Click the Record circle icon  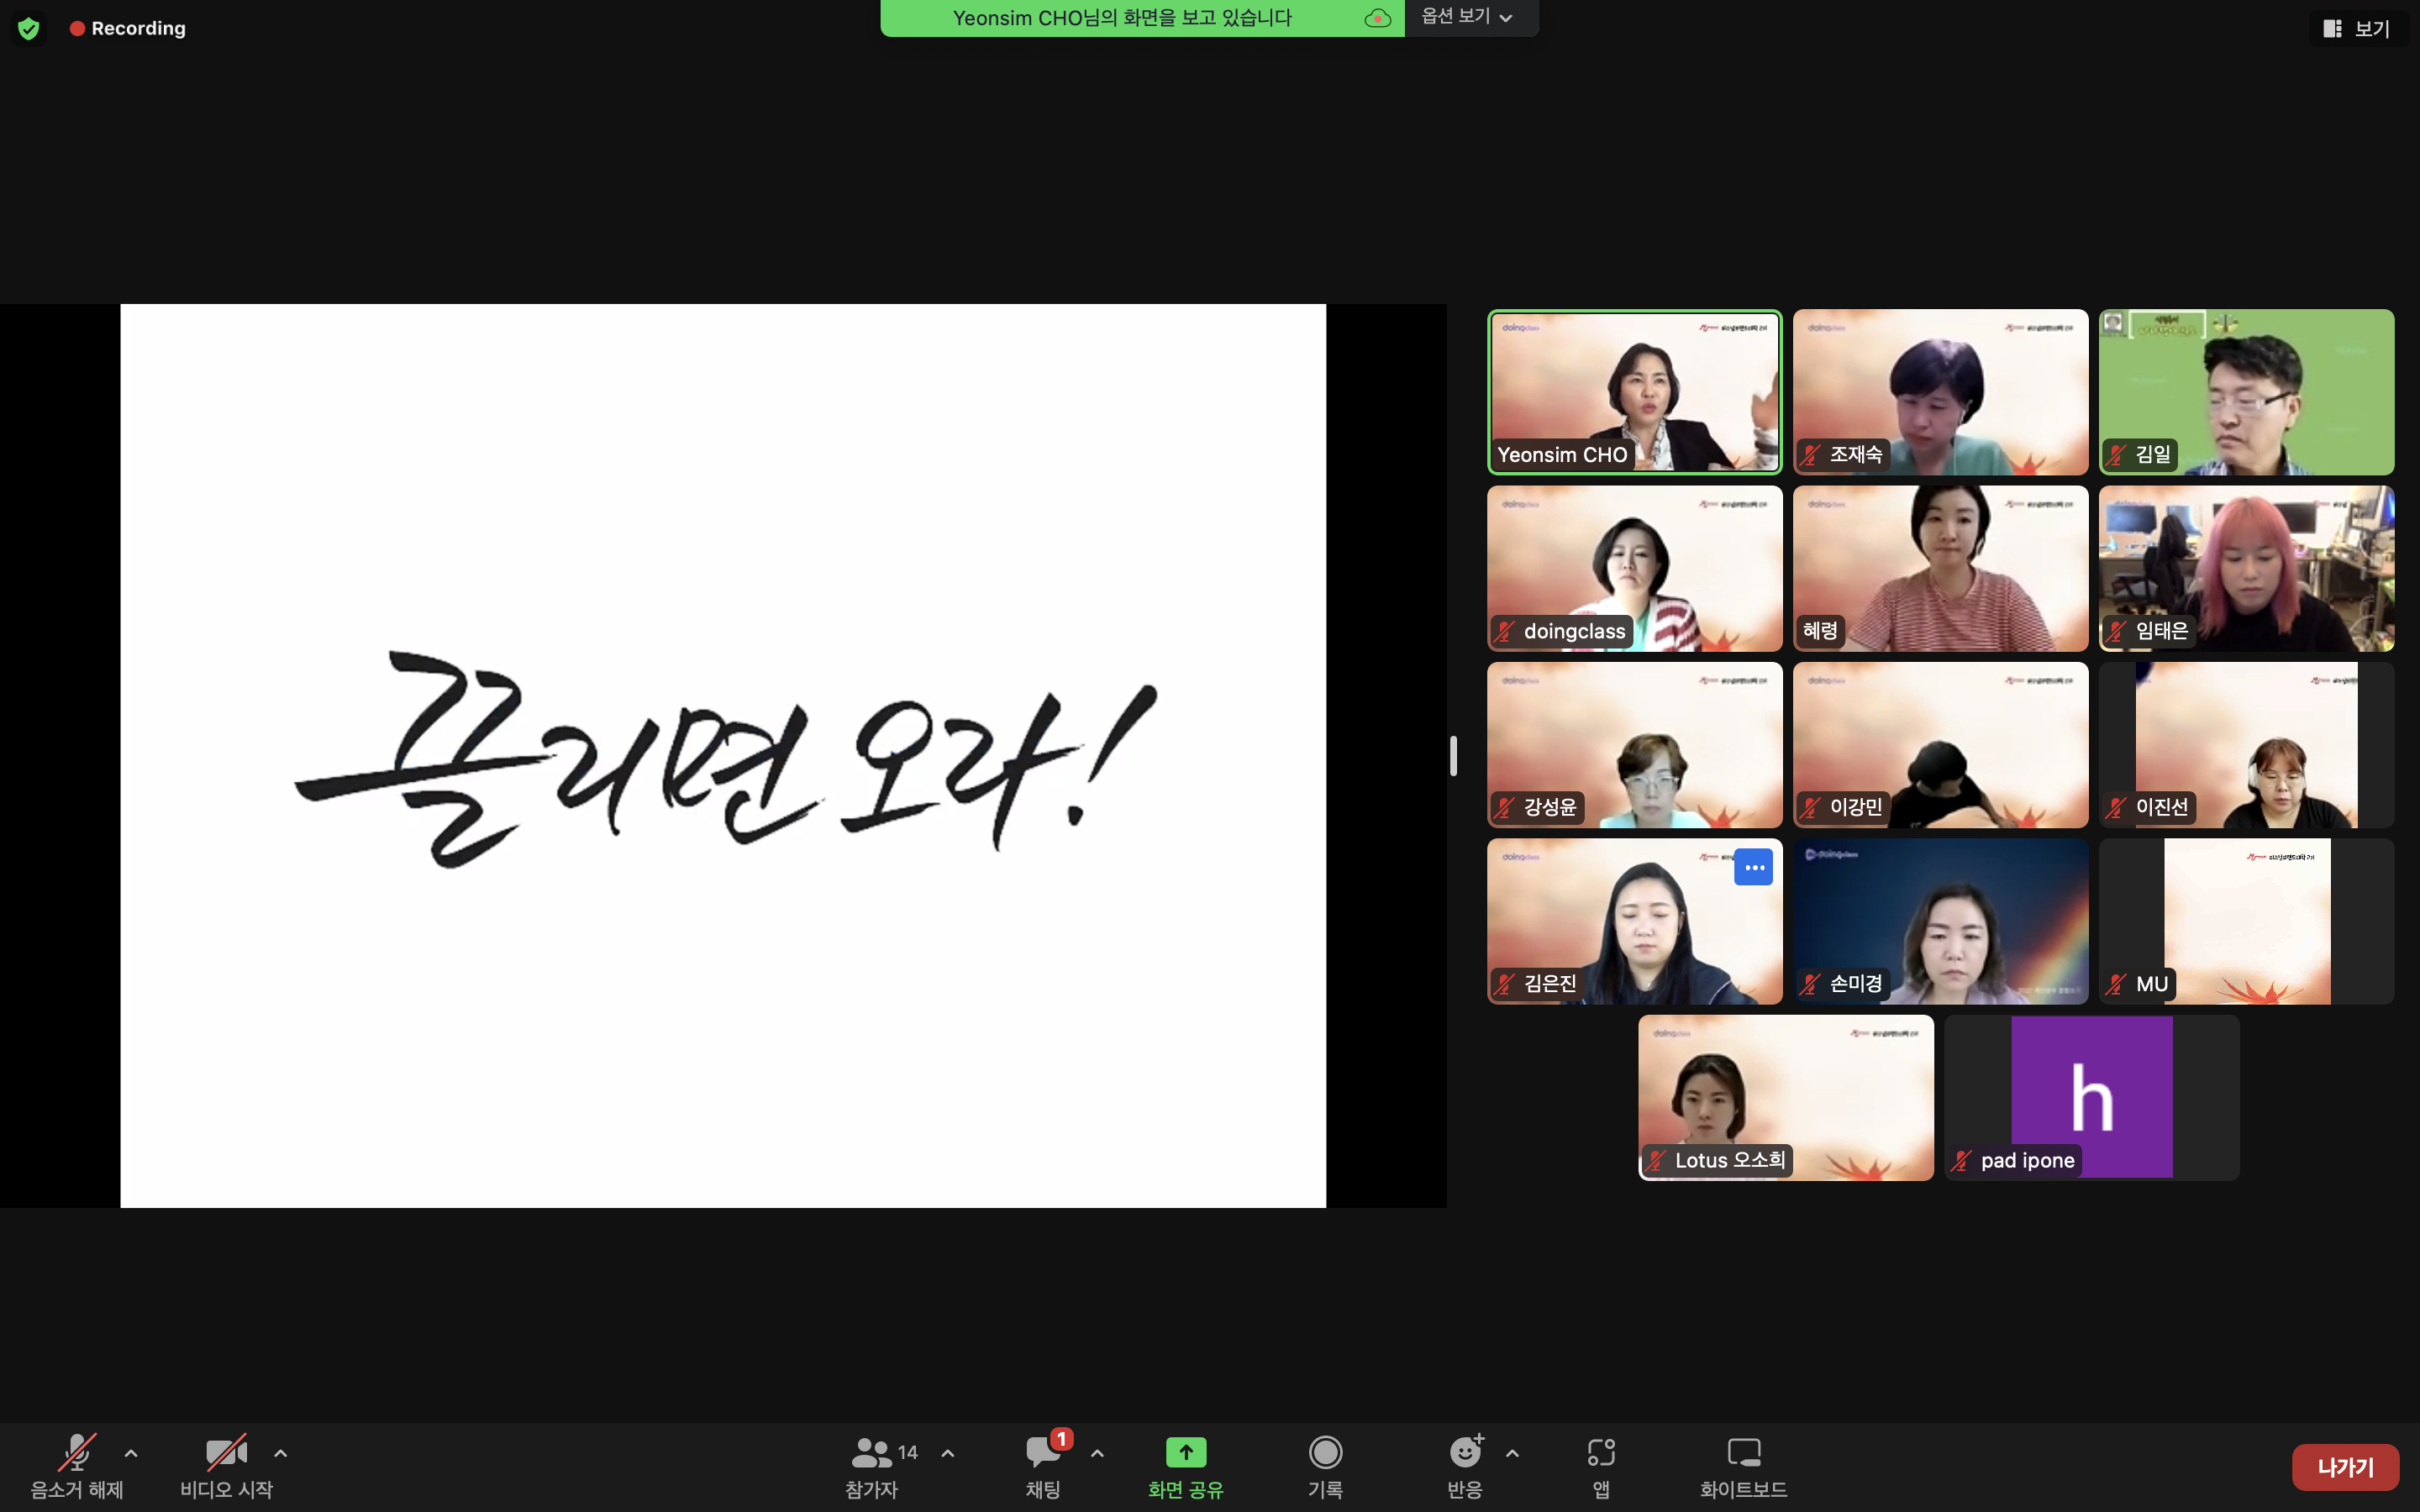click(x=1325, y=1452)
